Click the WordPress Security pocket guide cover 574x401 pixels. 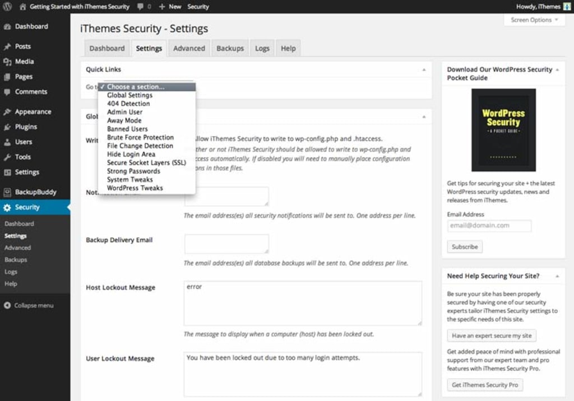pos(503,130)
